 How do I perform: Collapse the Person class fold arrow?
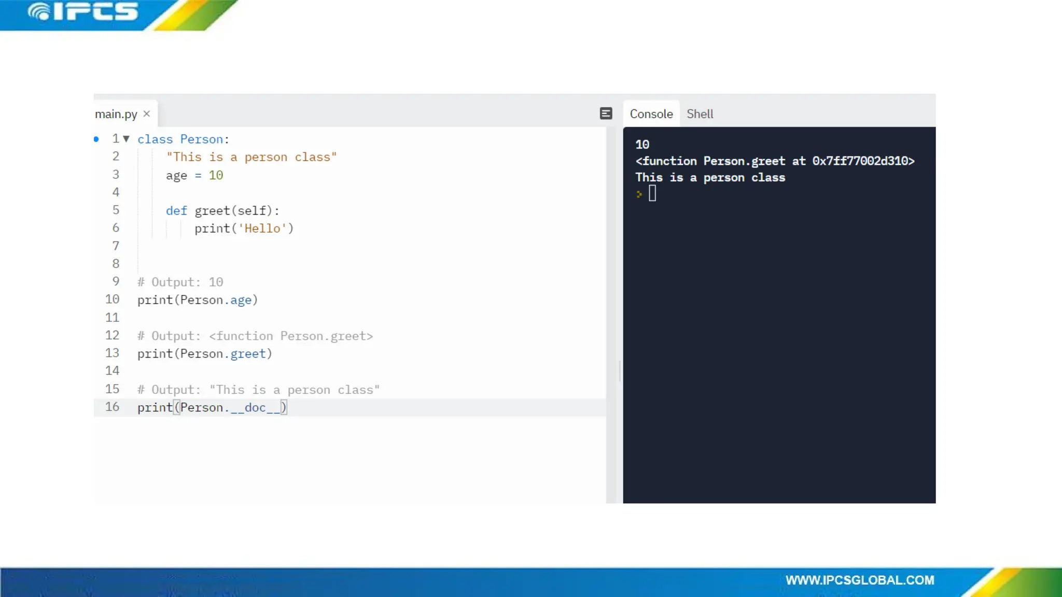click(x=126, y=139)
